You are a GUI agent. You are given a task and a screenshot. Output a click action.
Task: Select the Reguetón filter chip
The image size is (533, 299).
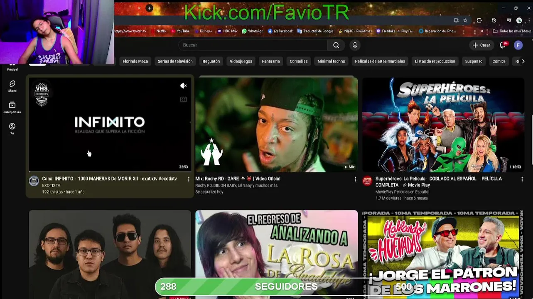(211, 61)
